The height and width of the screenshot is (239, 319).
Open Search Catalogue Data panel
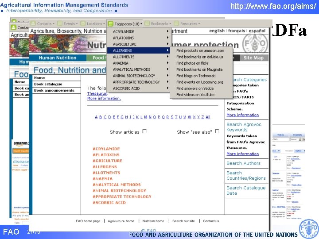pyautogui.click(x=246, y=190)
